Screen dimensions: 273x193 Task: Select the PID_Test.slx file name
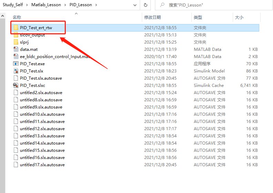32,71
